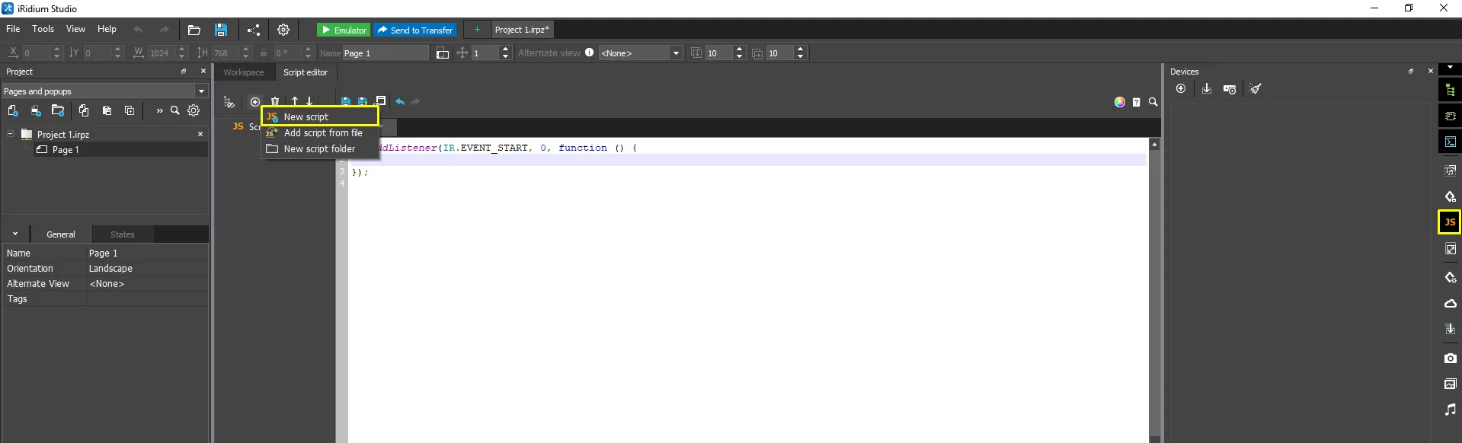Select Page 1 in project tree

pyautogui.click(x=66, y=150)
